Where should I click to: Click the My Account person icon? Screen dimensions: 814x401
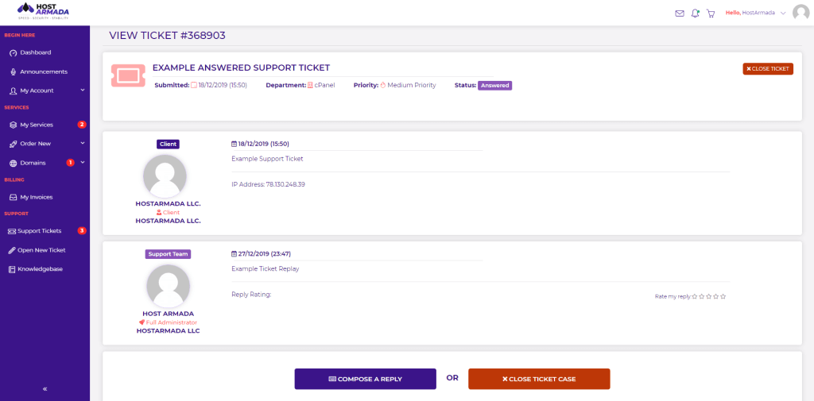[x=13, y=91]
